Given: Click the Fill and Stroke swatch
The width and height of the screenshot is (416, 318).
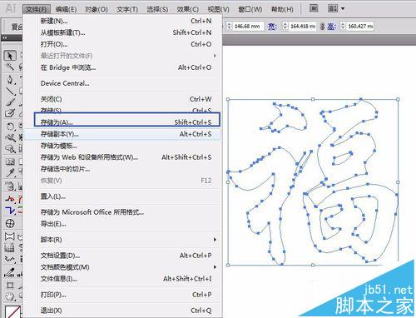Looking at the screenshot, I should pyautogui.click(x=13, y=311).
